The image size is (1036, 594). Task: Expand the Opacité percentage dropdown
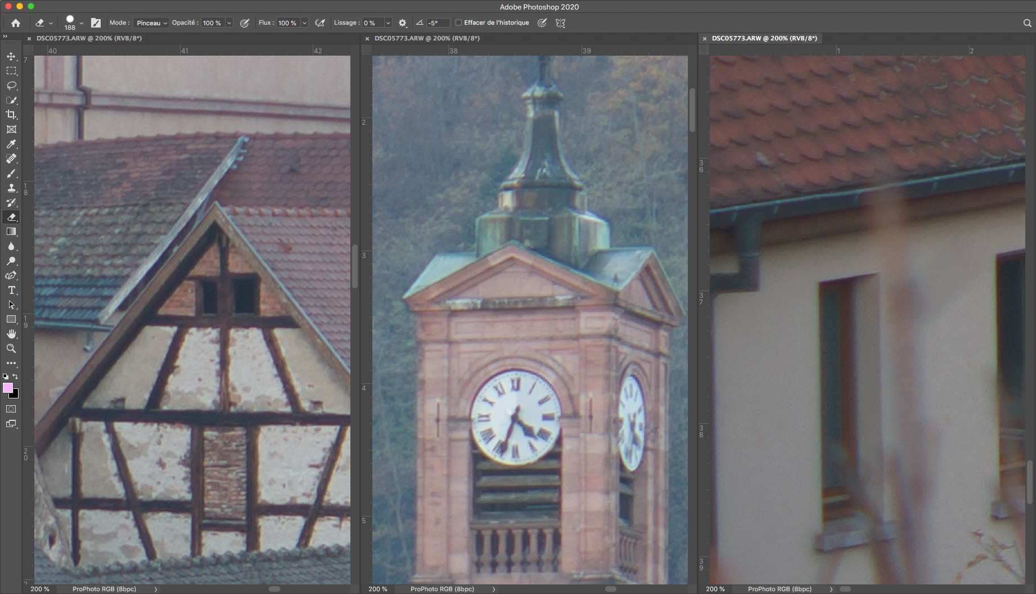point(229,23)
